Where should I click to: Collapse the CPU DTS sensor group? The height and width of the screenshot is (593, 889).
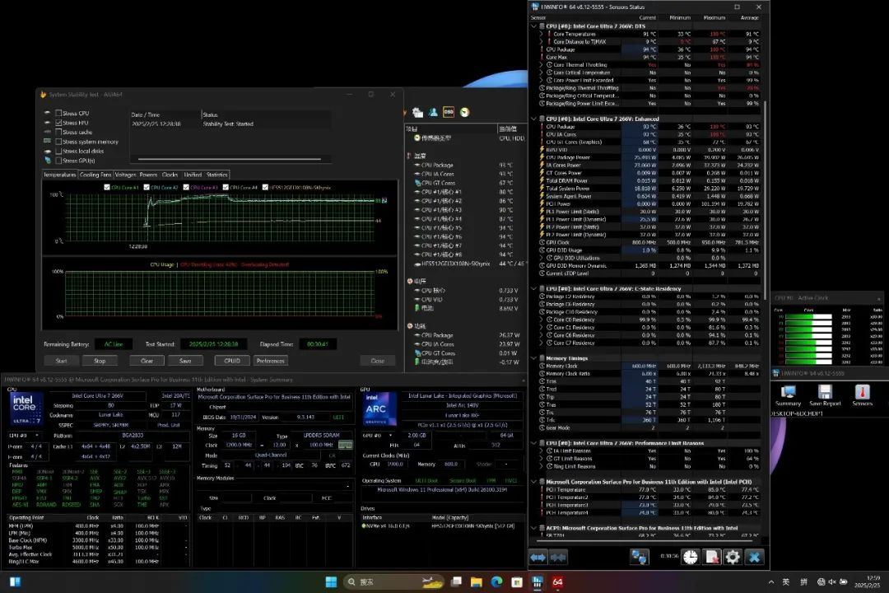click(533, 26)
